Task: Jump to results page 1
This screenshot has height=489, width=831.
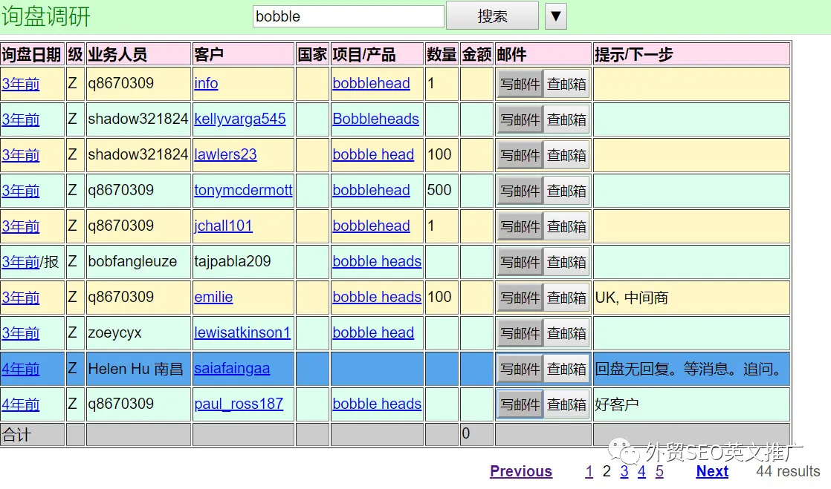Action: pyautogui.click(x=589, y=471)
